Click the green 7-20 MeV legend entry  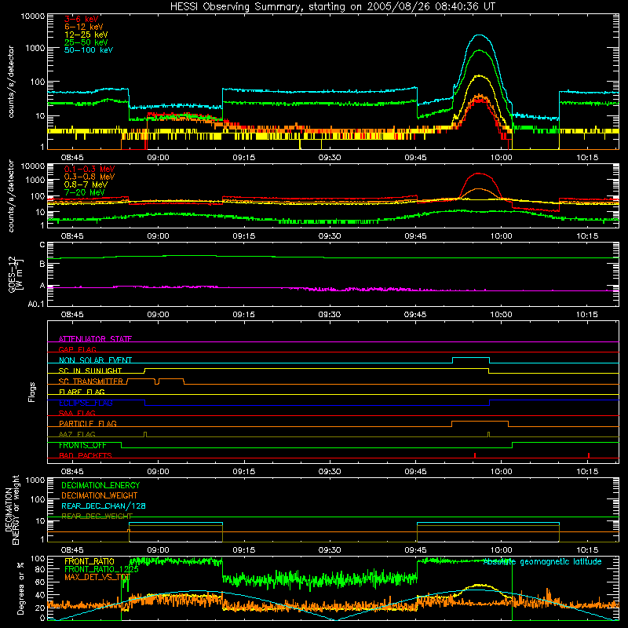click(x=85, y=192)
